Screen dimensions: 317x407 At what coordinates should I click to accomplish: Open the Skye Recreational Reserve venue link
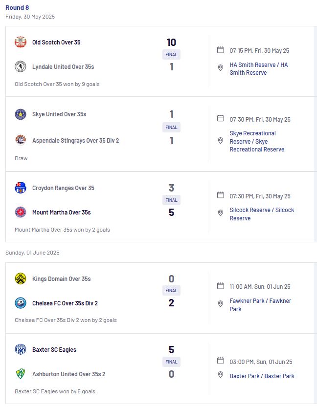tap(257, 141)
